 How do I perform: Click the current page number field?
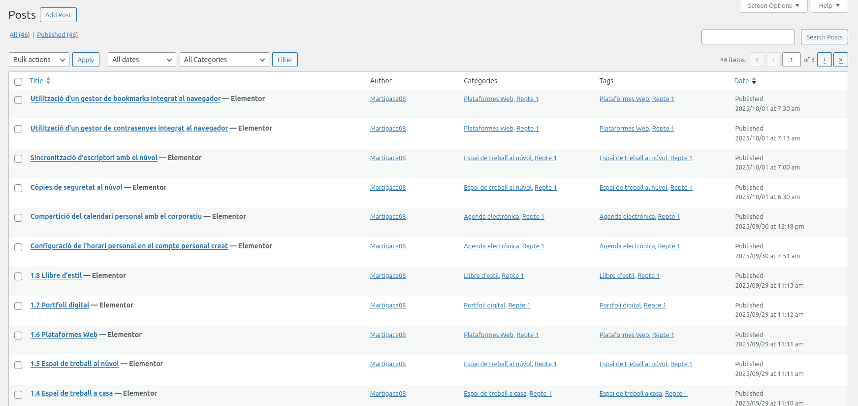pos(791,60)
